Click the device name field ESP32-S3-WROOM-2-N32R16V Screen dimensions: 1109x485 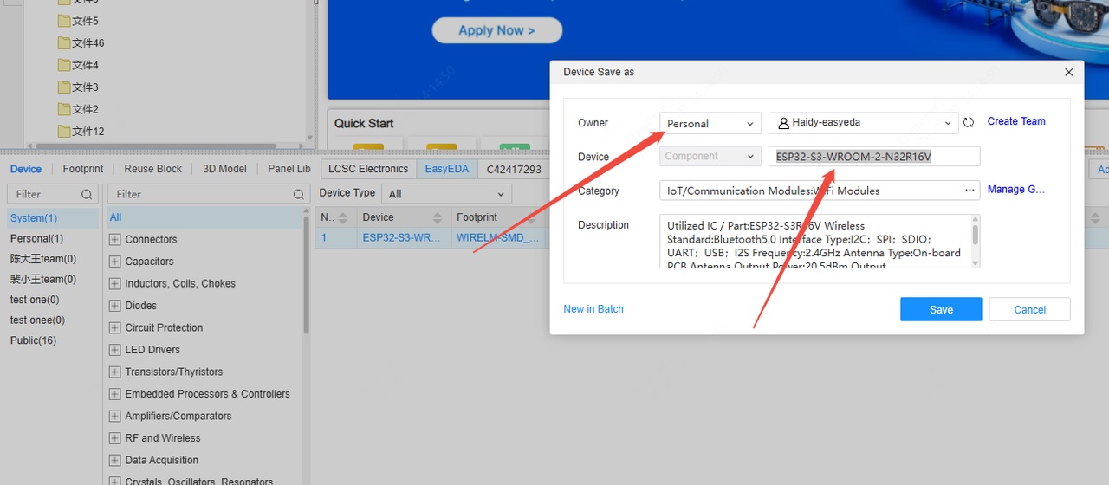click(x=874, y=156)
